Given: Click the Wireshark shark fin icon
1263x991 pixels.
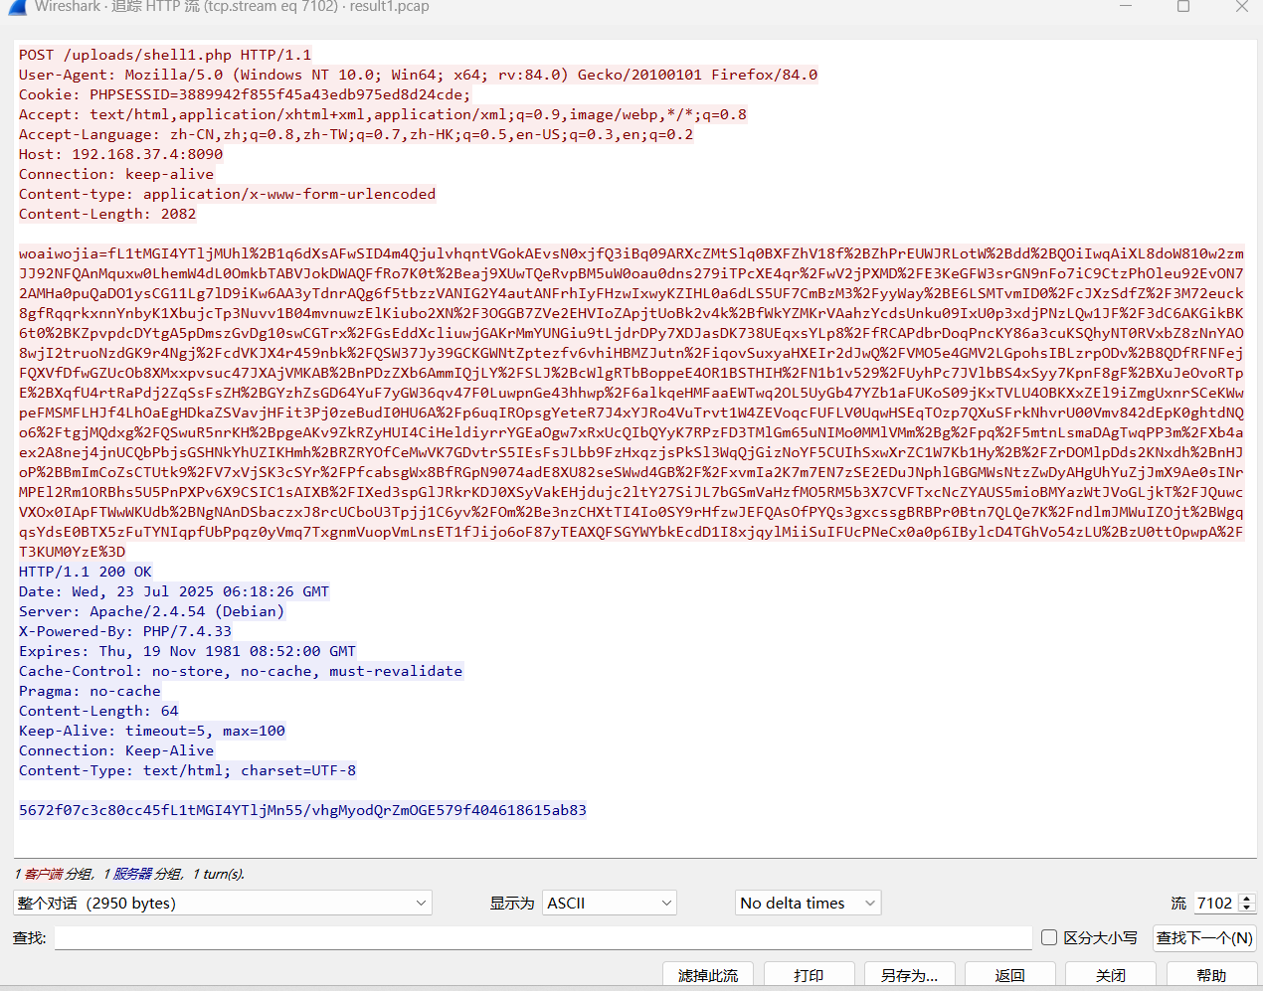Looking at the screenshot, I should (16, 6).
